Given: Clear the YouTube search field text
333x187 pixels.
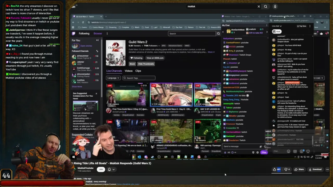Looking at the screenshot, I should [259, 6].
